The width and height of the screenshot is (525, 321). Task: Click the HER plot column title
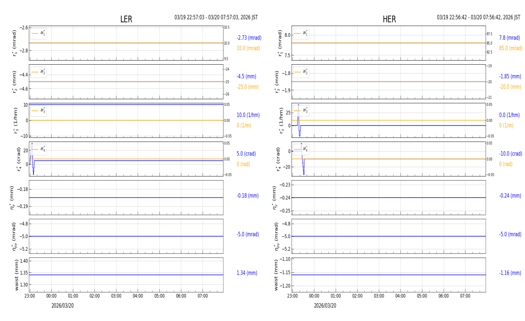click(x=389, y=19)
